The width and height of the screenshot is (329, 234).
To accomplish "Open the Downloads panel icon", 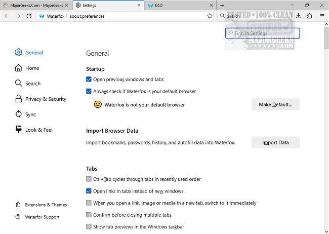I will 298,16.
